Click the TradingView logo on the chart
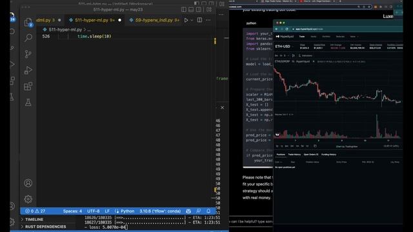Viewport: 413px width, 232px height. (277, 135)
